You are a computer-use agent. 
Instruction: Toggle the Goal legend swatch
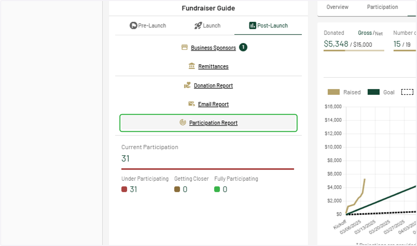[x=374, y=92]
